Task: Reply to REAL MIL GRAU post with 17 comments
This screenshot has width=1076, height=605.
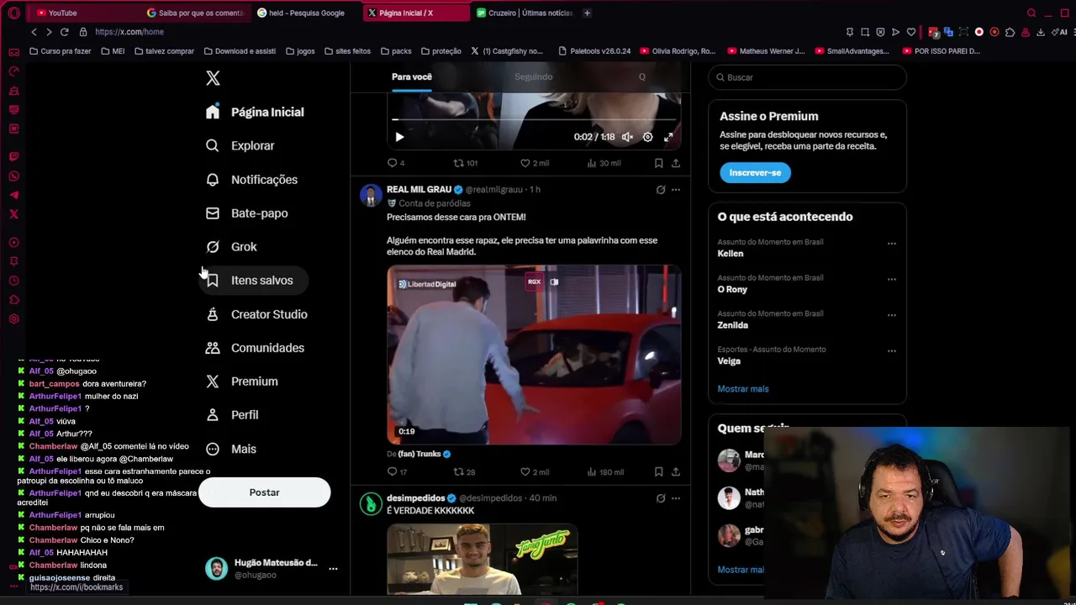Action: (x=397, y=472)
